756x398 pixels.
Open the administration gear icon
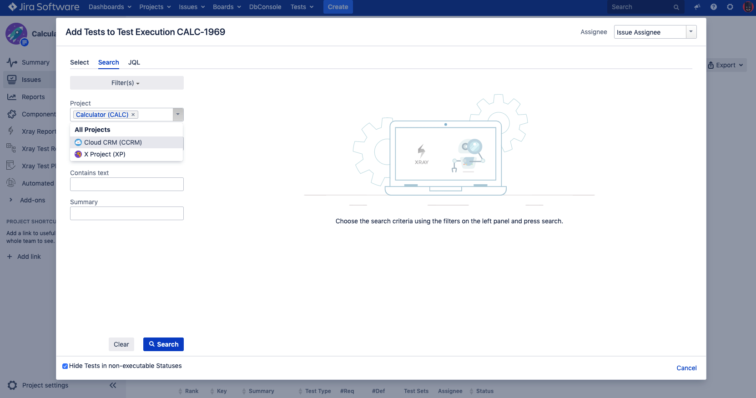tap(730, 7)
